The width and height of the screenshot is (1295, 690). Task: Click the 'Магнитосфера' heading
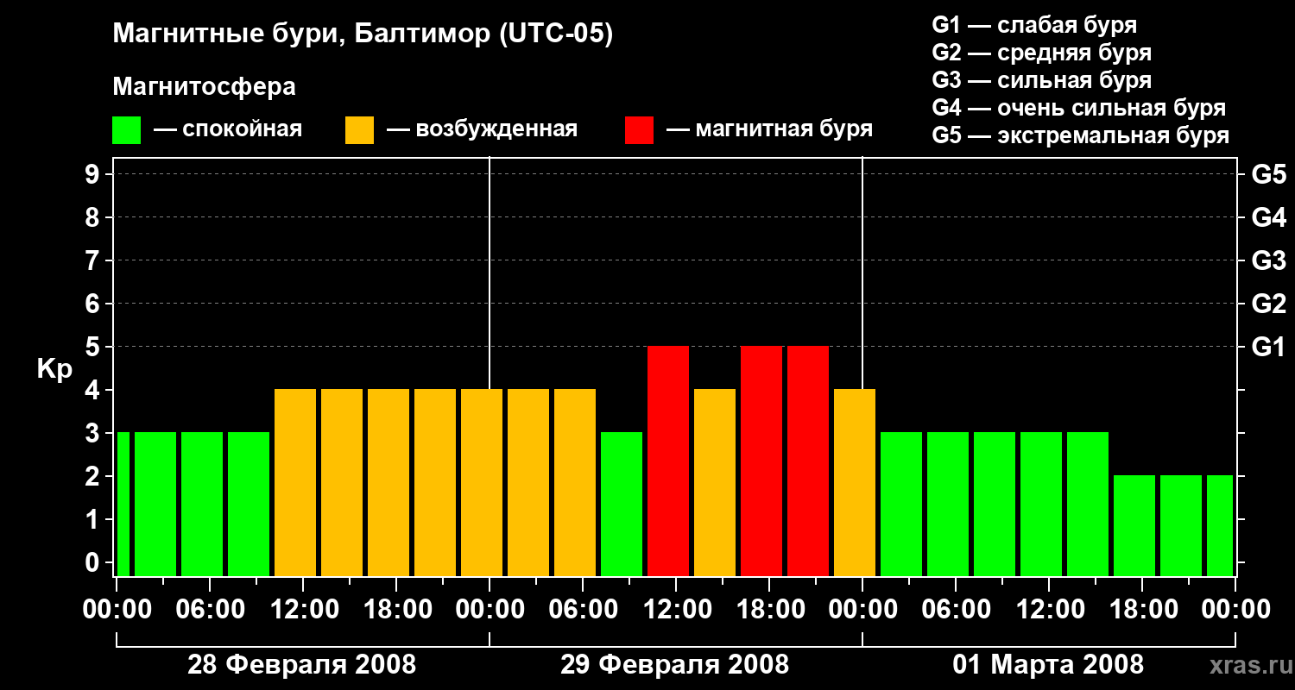coord(204,87)
